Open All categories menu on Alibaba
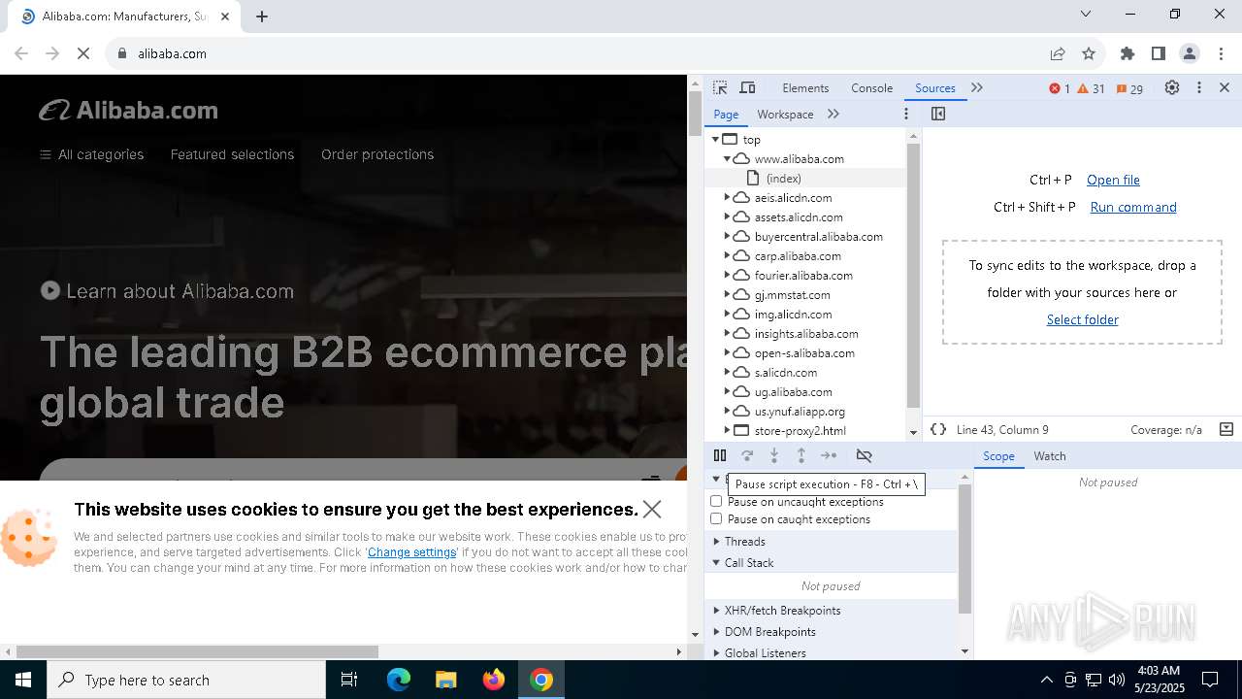This screenshot has height=699, width=1242. [91, 154]
